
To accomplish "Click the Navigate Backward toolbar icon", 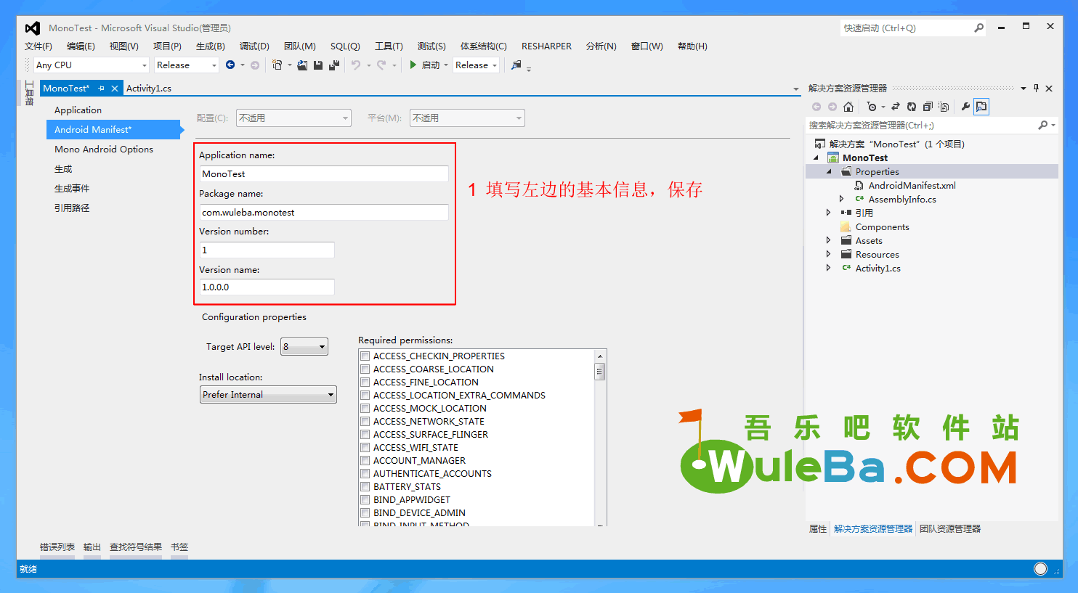I will tap(230, 65).
